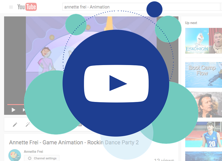Open the pencil edit video icon
Image resolution: width=222 pixels, height=161 pixels.
pyautogui.click(x=15, y=124)
